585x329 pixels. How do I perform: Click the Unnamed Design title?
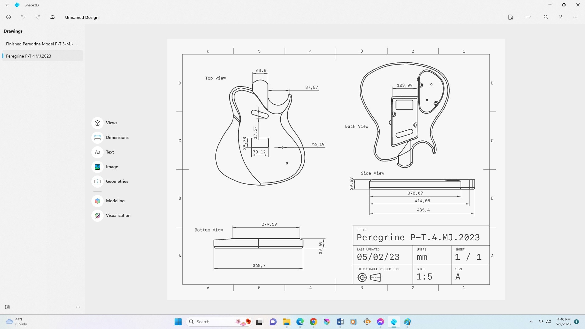(82, 17)
